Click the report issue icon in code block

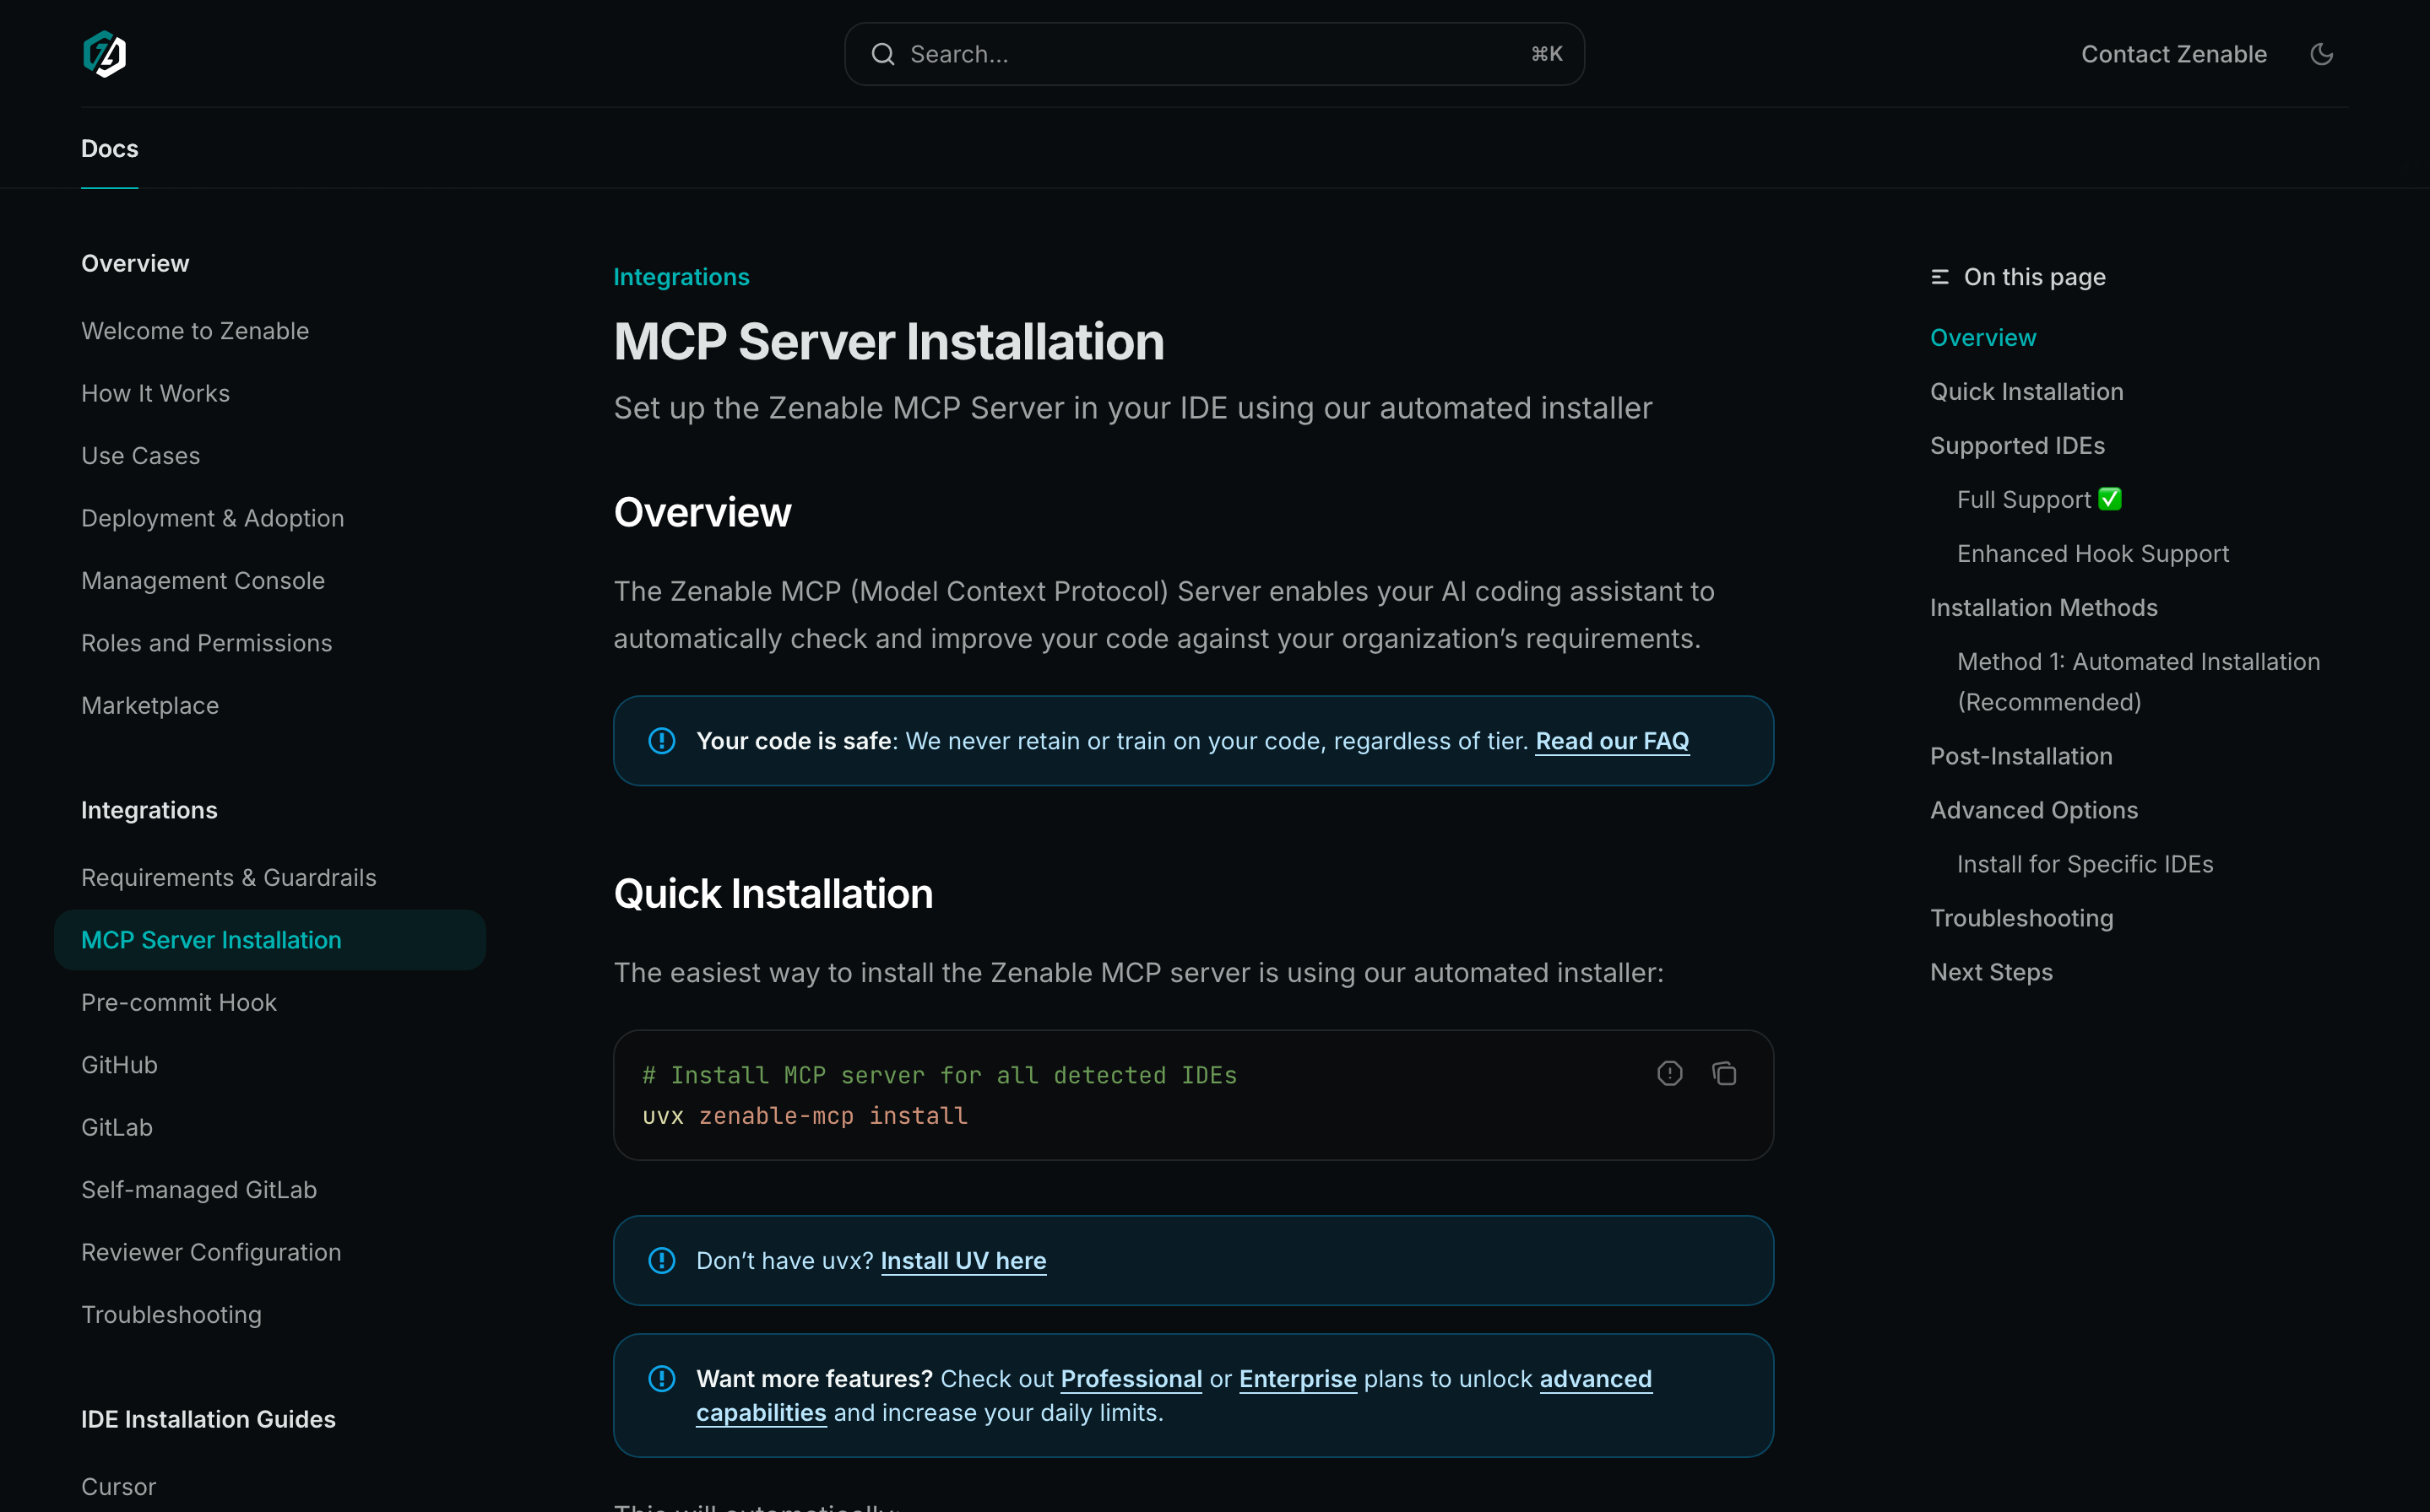1668,1074
